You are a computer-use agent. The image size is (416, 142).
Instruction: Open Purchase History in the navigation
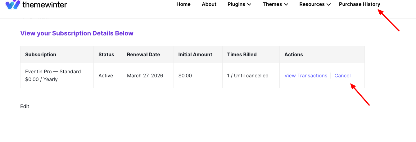coord(359,4)
